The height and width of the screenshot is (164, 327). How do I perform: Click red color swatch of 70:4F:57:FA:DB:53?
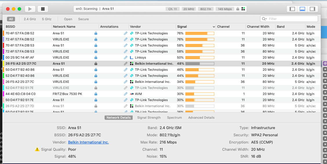click(x=3, y=45)
